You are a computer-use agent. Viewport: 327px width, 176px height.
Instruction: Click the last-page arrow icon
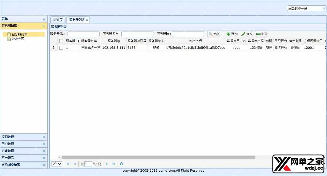pyautogui.click(x=113, y=164)
